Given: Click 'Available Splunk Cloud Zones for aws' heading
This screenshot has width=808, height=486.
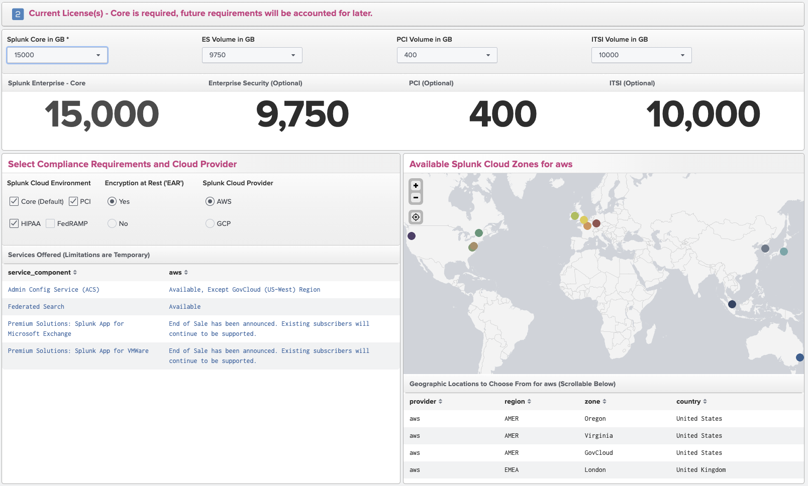Looking at the screenshot, I should [491, 164].
